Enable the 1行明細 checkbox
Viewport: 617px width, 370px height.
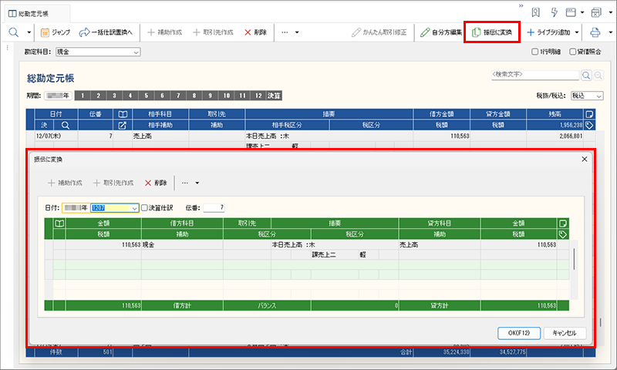point(536,52)
